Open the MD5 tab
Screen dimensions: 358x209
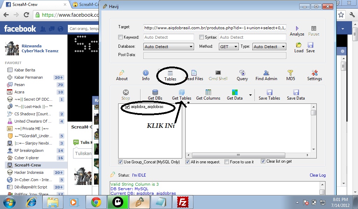tap(291, 76)
